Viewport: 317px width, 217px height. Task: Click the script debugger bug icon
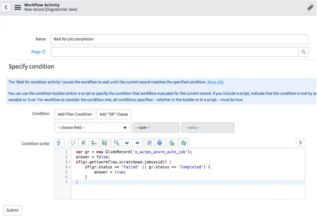[x=184, y=143]
